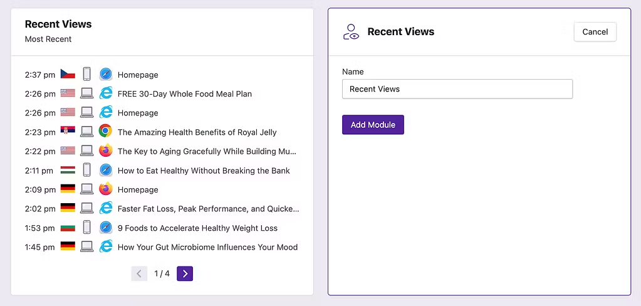The height and width of the screenshot is (306, 641).
Task: Go to next page of recent views
Action: pyautogui.click(x=185, y=273)
